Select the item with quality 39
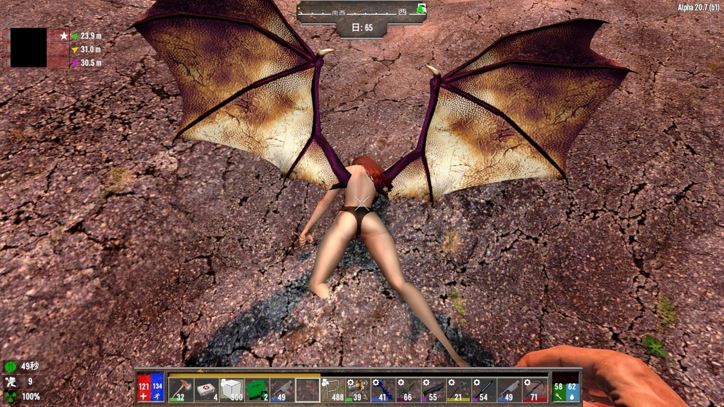 click(x=358, y=390)
